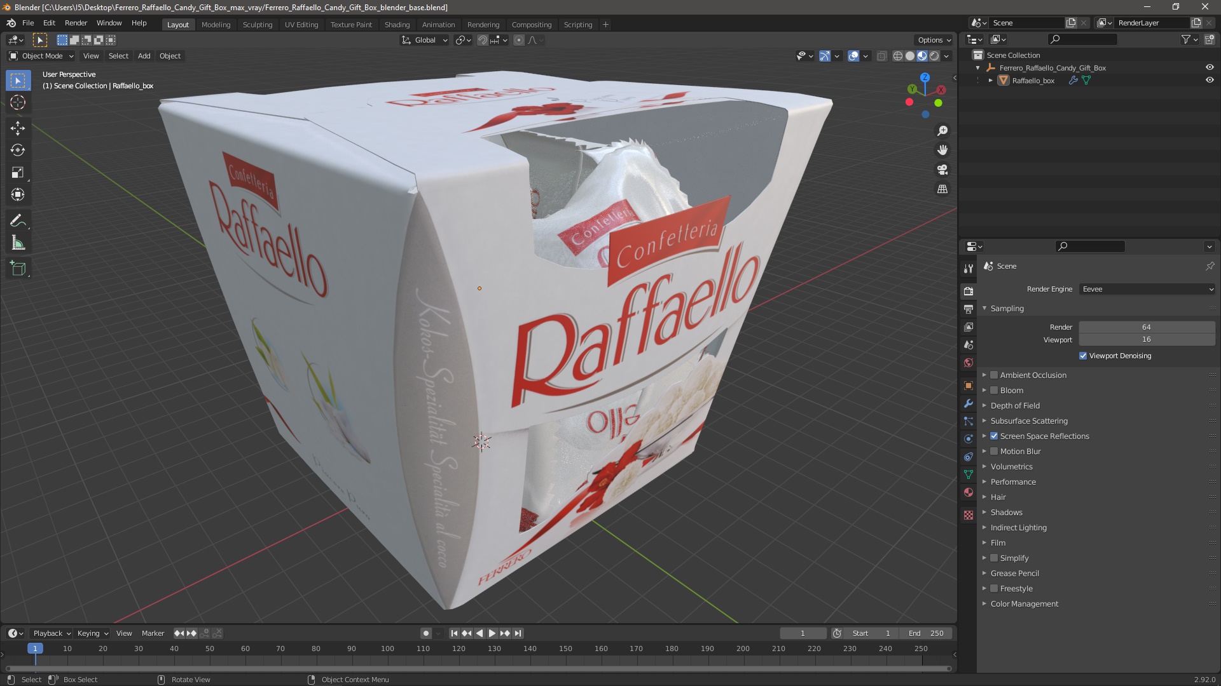Toggle the camera view icon
This screenshot has width=1221, height=686.
coord(942,170)
